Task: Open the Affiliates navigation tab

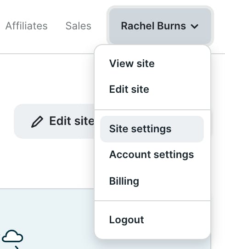Action: click(x=27, y=26)
